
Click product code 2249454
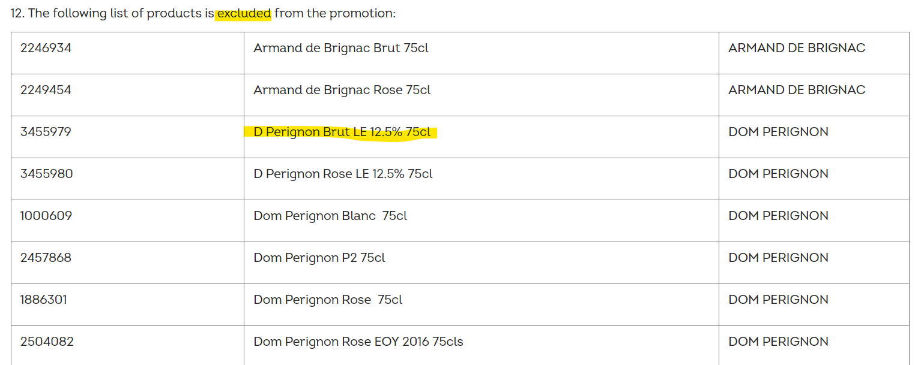pos(46,90)
